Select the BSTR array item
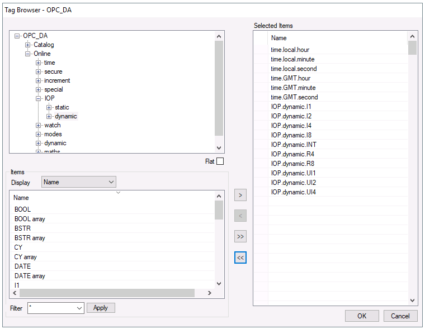This screenshot has height=329, width=425. point(112,238)
